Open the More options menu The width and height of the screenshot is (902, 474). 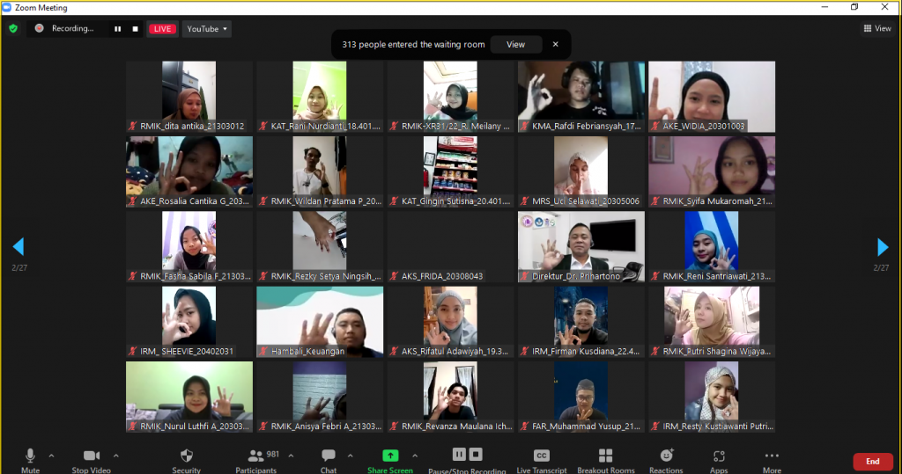point(772,461)
